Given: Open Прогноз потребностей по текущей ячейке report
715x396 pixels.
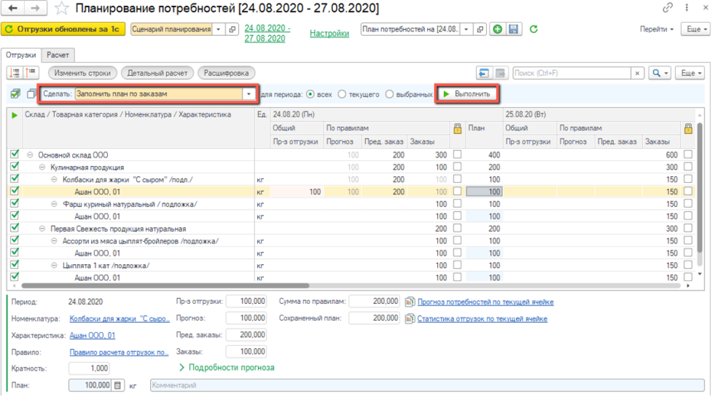Looking at the screenshot, I should (485, 302).
